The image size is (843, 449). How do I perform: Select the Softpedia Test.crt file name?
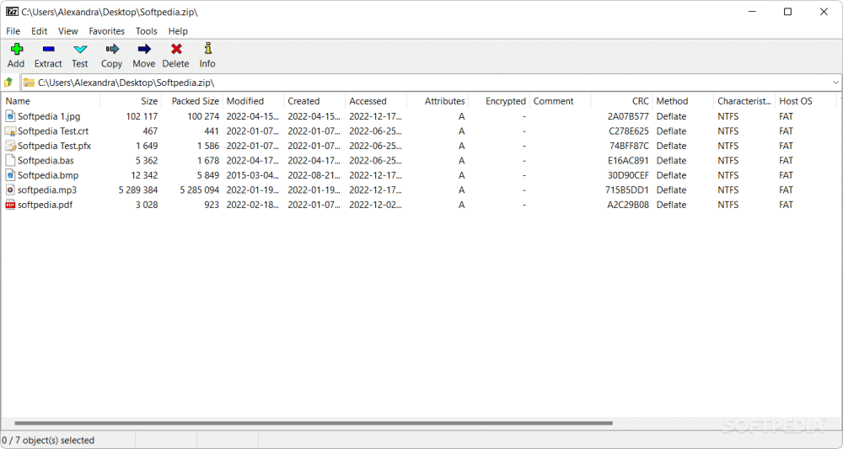pos(53,131)
